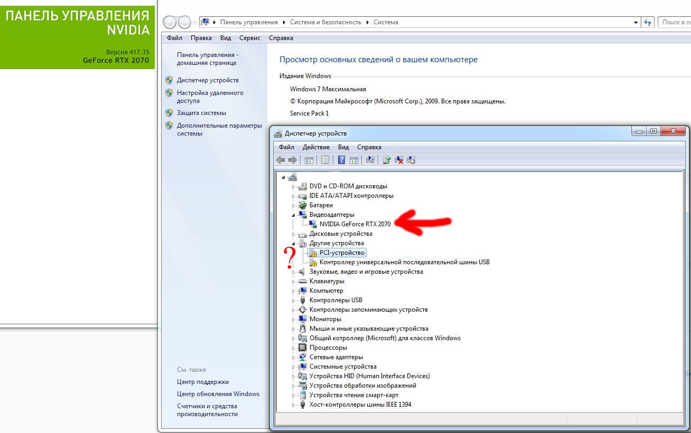Expand Устройства HID node
The width and height of the screenshot is (691, 433).
tap(294, 376)
